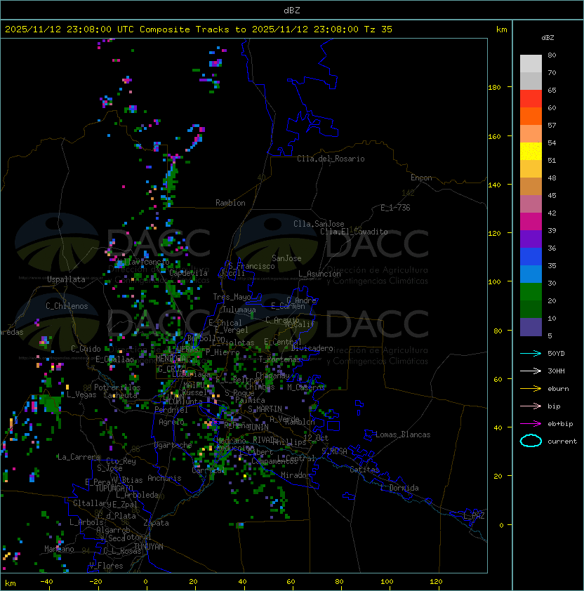The width and height of the screenshot is (584, 591).
Task: Click the 'current' legend label
Action: (x=562, y=441)
